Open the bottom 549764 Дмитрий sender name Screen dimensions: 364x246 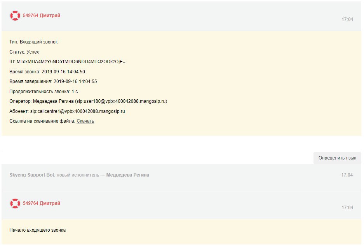pos(41,203)
